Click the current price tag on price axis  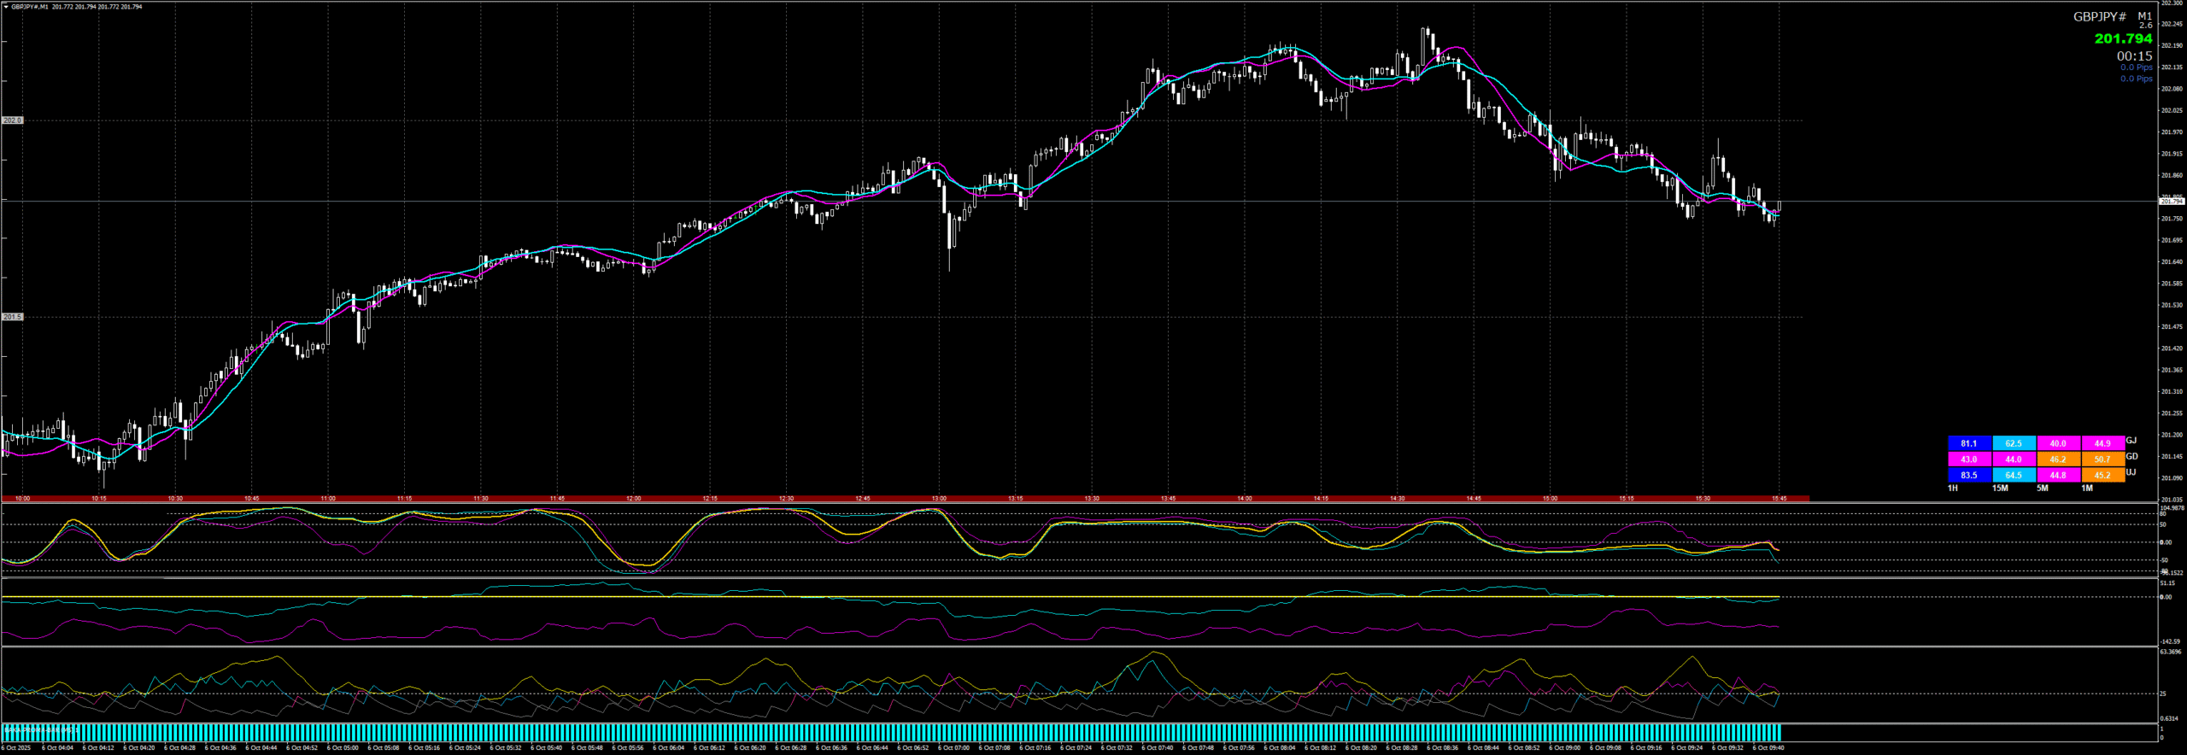pos(2171,202)
